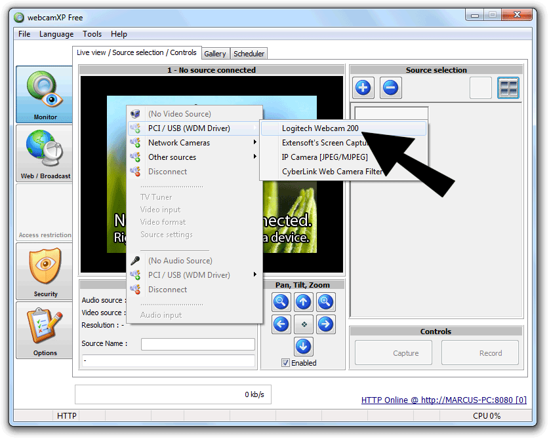Screen dimensions: 549x439
Task: Select the Live view / Source selection / Controls tab
Action: pyautogui.click(x=136, y=52)
